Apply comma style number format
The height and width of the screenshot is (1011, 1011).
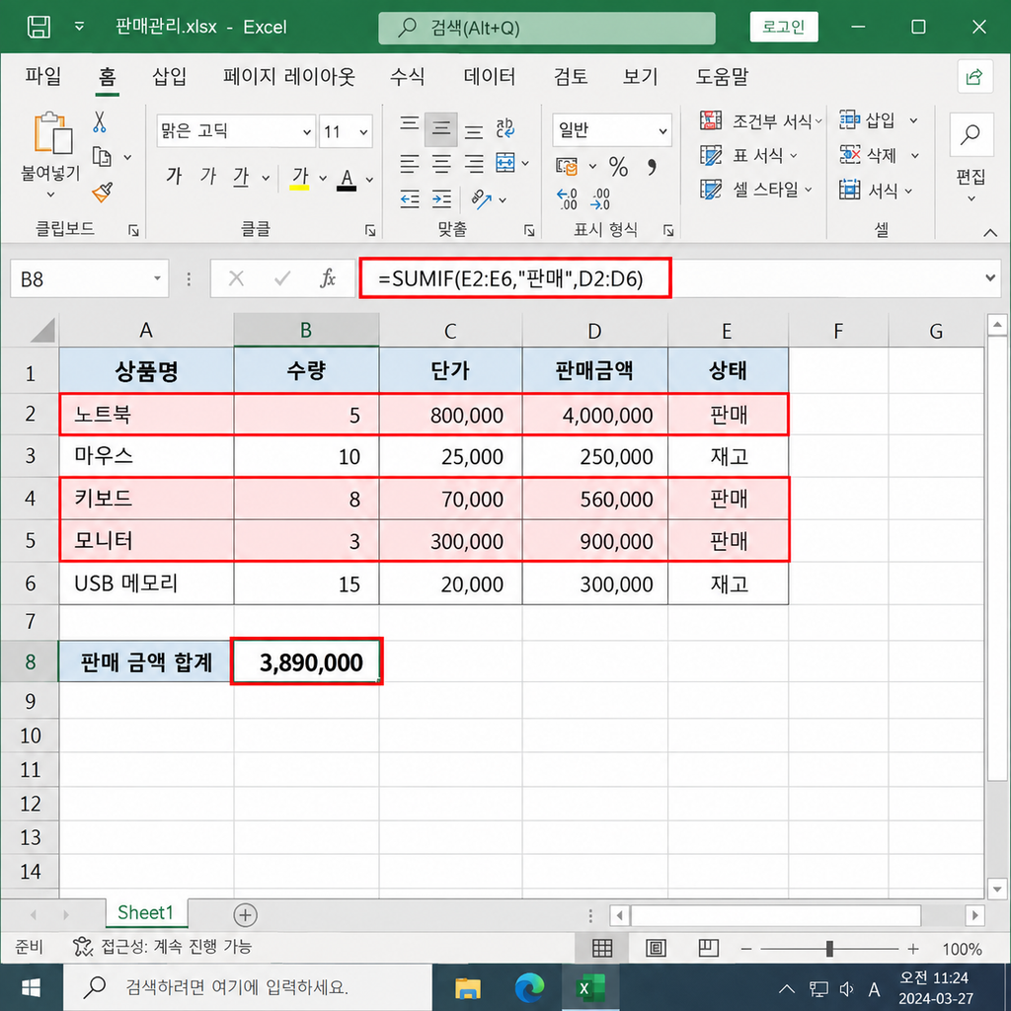coord(652,167)
